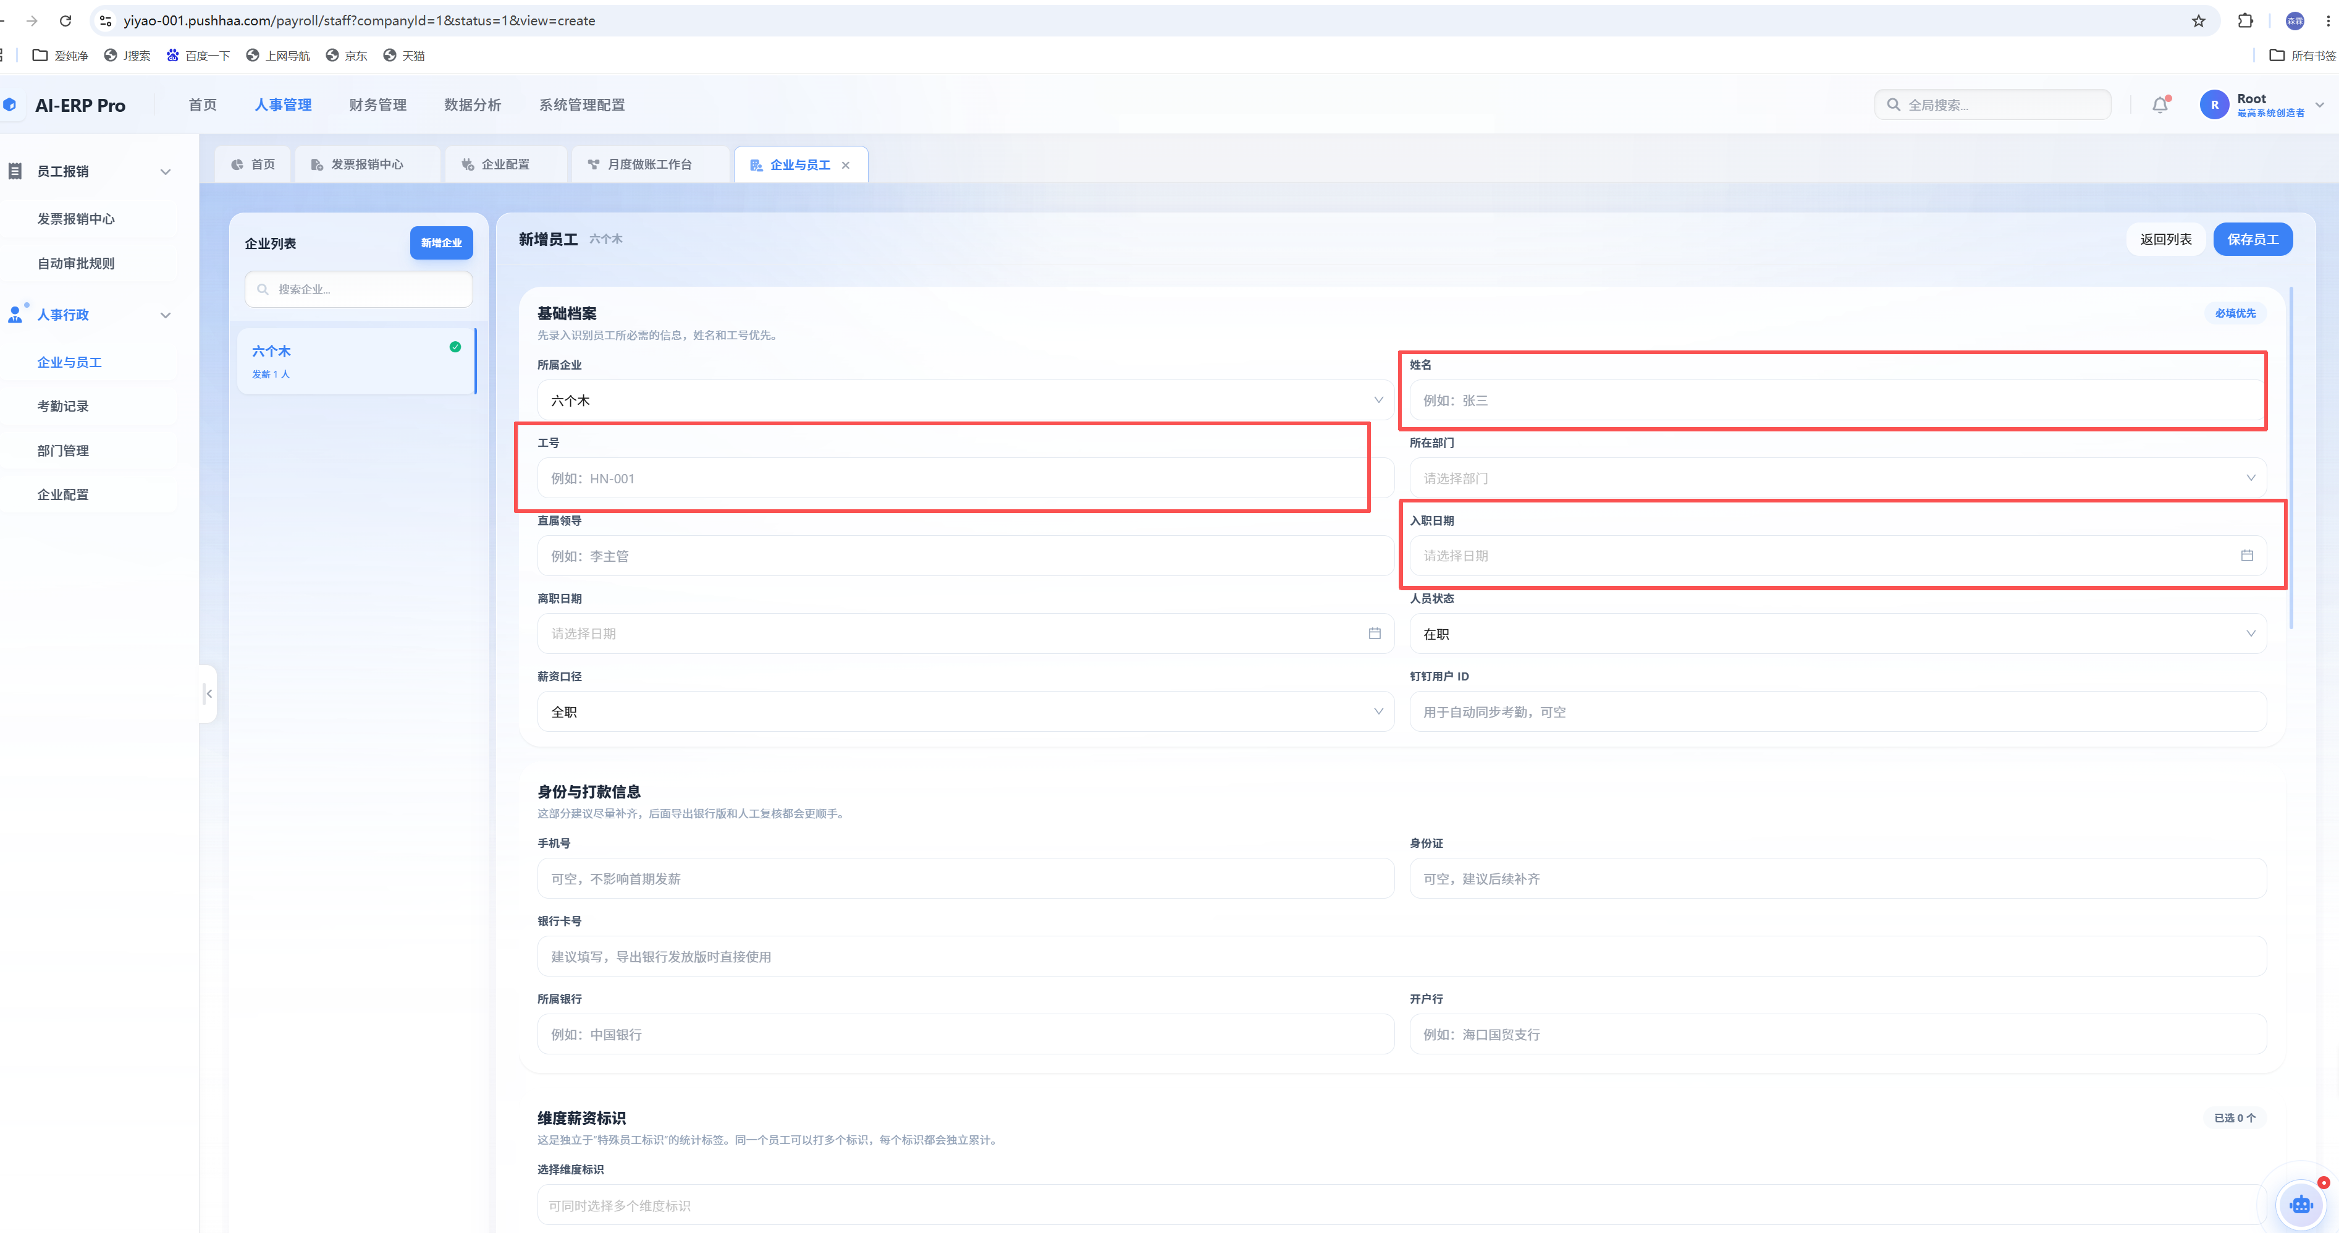Focus the 工号 input field

coord(965,478)
